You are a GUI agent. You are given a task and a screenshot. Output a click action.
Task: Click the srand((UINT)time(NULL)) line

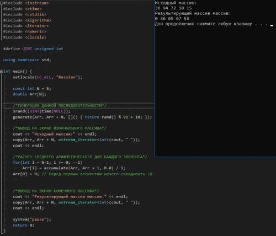41,111
